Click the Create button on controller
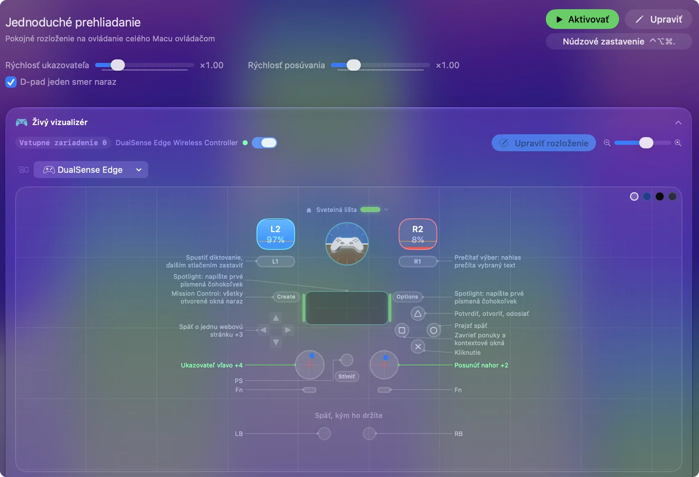The width and height of the screenshot is (699, 477). (286, 297)
